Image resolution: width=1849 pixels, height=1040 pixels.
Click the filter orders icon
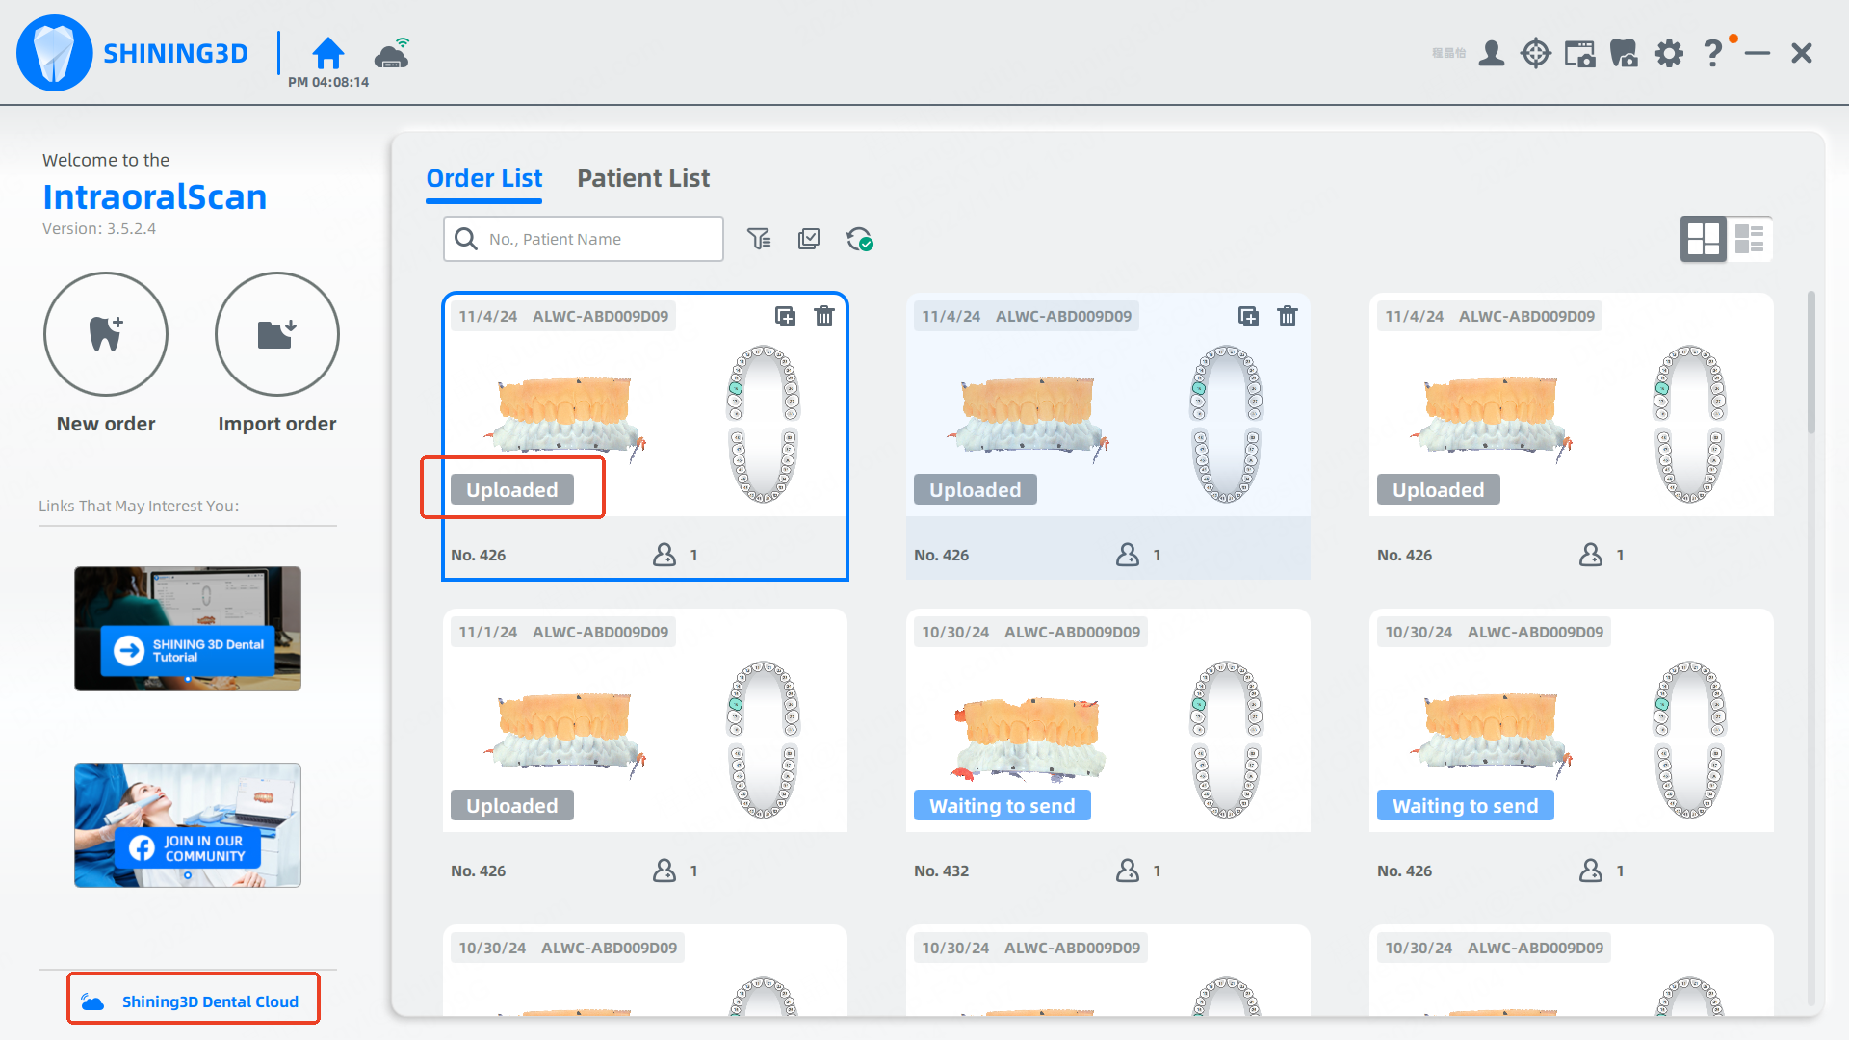coord(759,239)
